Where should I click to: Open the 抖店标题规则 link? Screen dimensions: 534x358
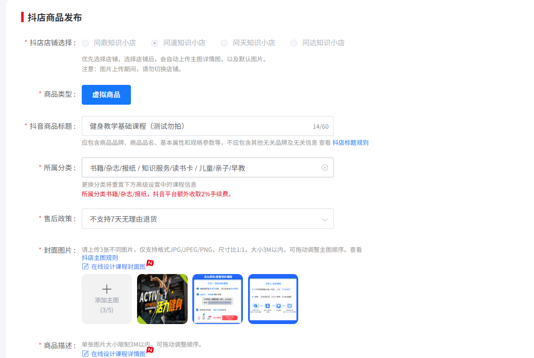pyautogui.click(x=350, y=142)
